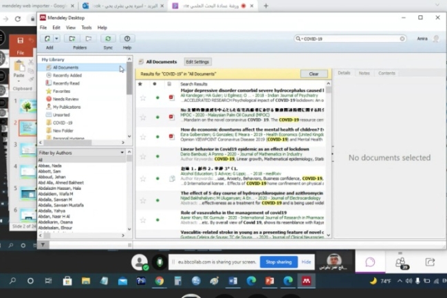Select Unsorted documents
This screenshot has height=298, width=447.
(61, 115)
